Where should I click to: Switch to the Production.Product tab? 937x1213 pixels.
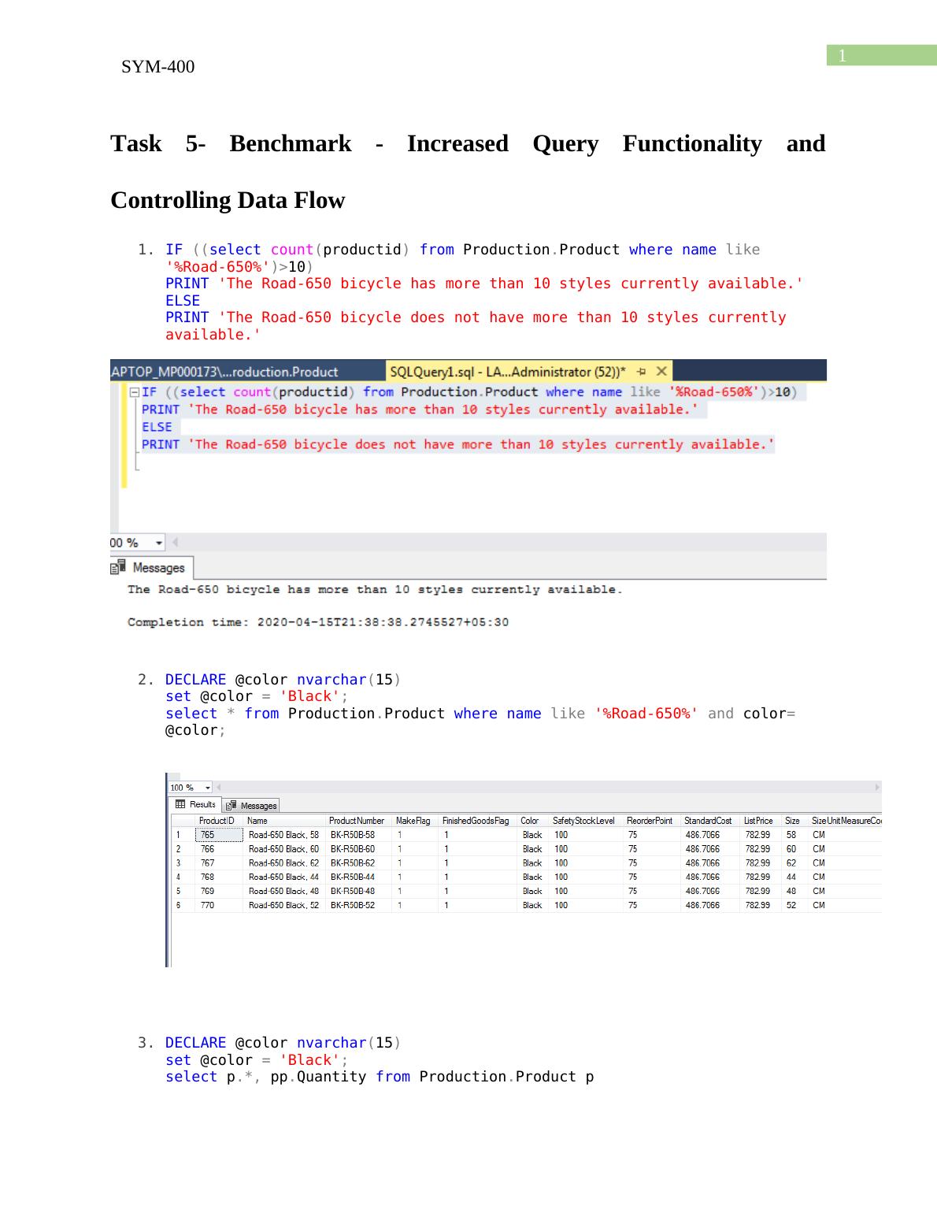tap(228, 372)
